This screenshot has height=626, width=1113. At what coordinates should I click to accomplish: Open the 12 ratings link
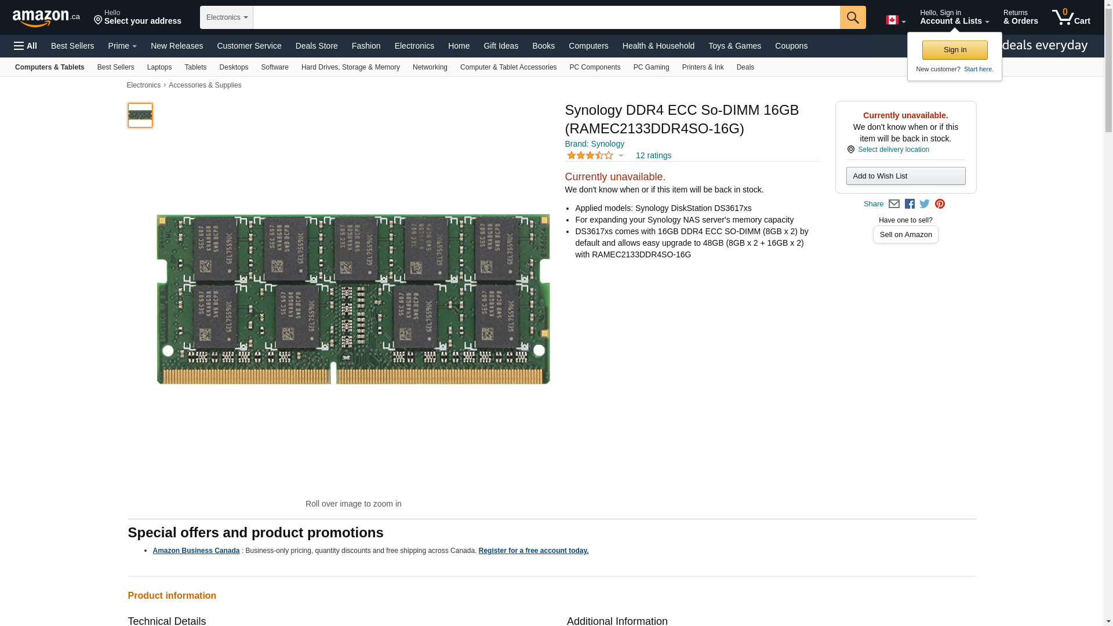(653, 155)
